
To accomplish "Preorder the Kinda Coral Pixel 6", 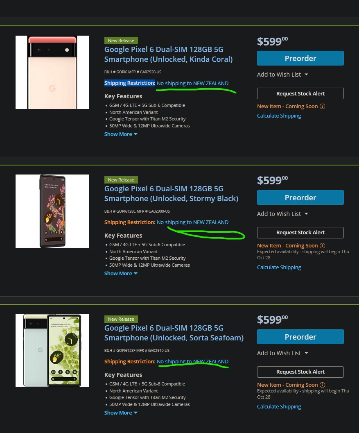I will point(300,58).
